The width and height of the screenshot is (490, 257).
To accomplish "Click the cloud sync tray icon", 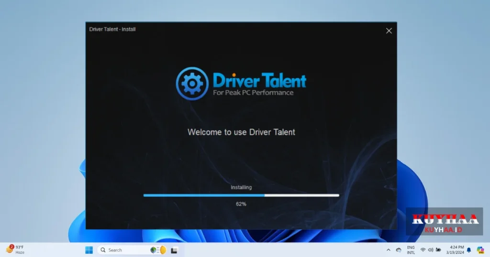I will coord(399,250).
